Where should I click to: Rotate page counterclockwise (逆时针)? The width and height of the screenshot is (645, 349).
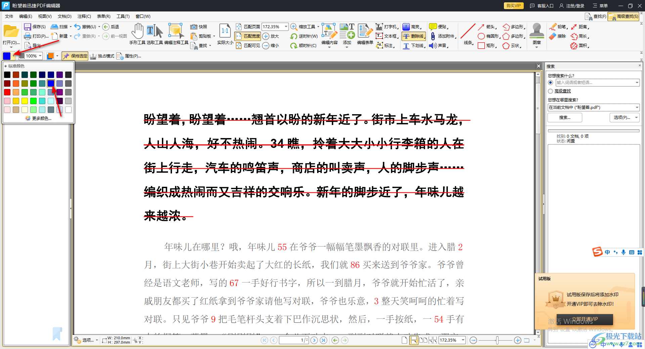304,36
